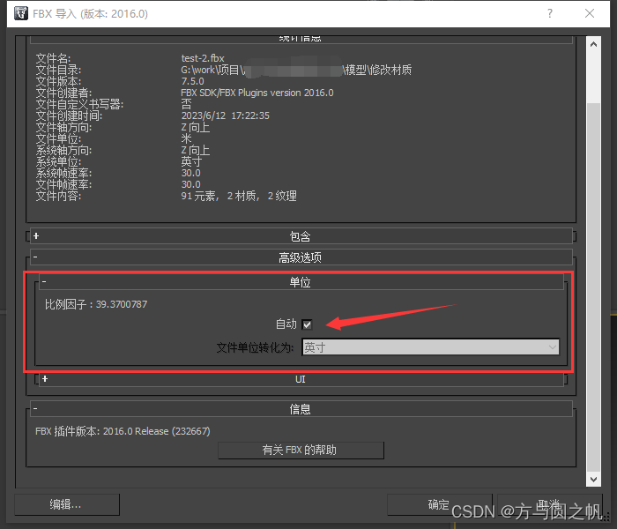Click the 高级选项 header title text
Screen dimensions: 617x529
point(300,257)
